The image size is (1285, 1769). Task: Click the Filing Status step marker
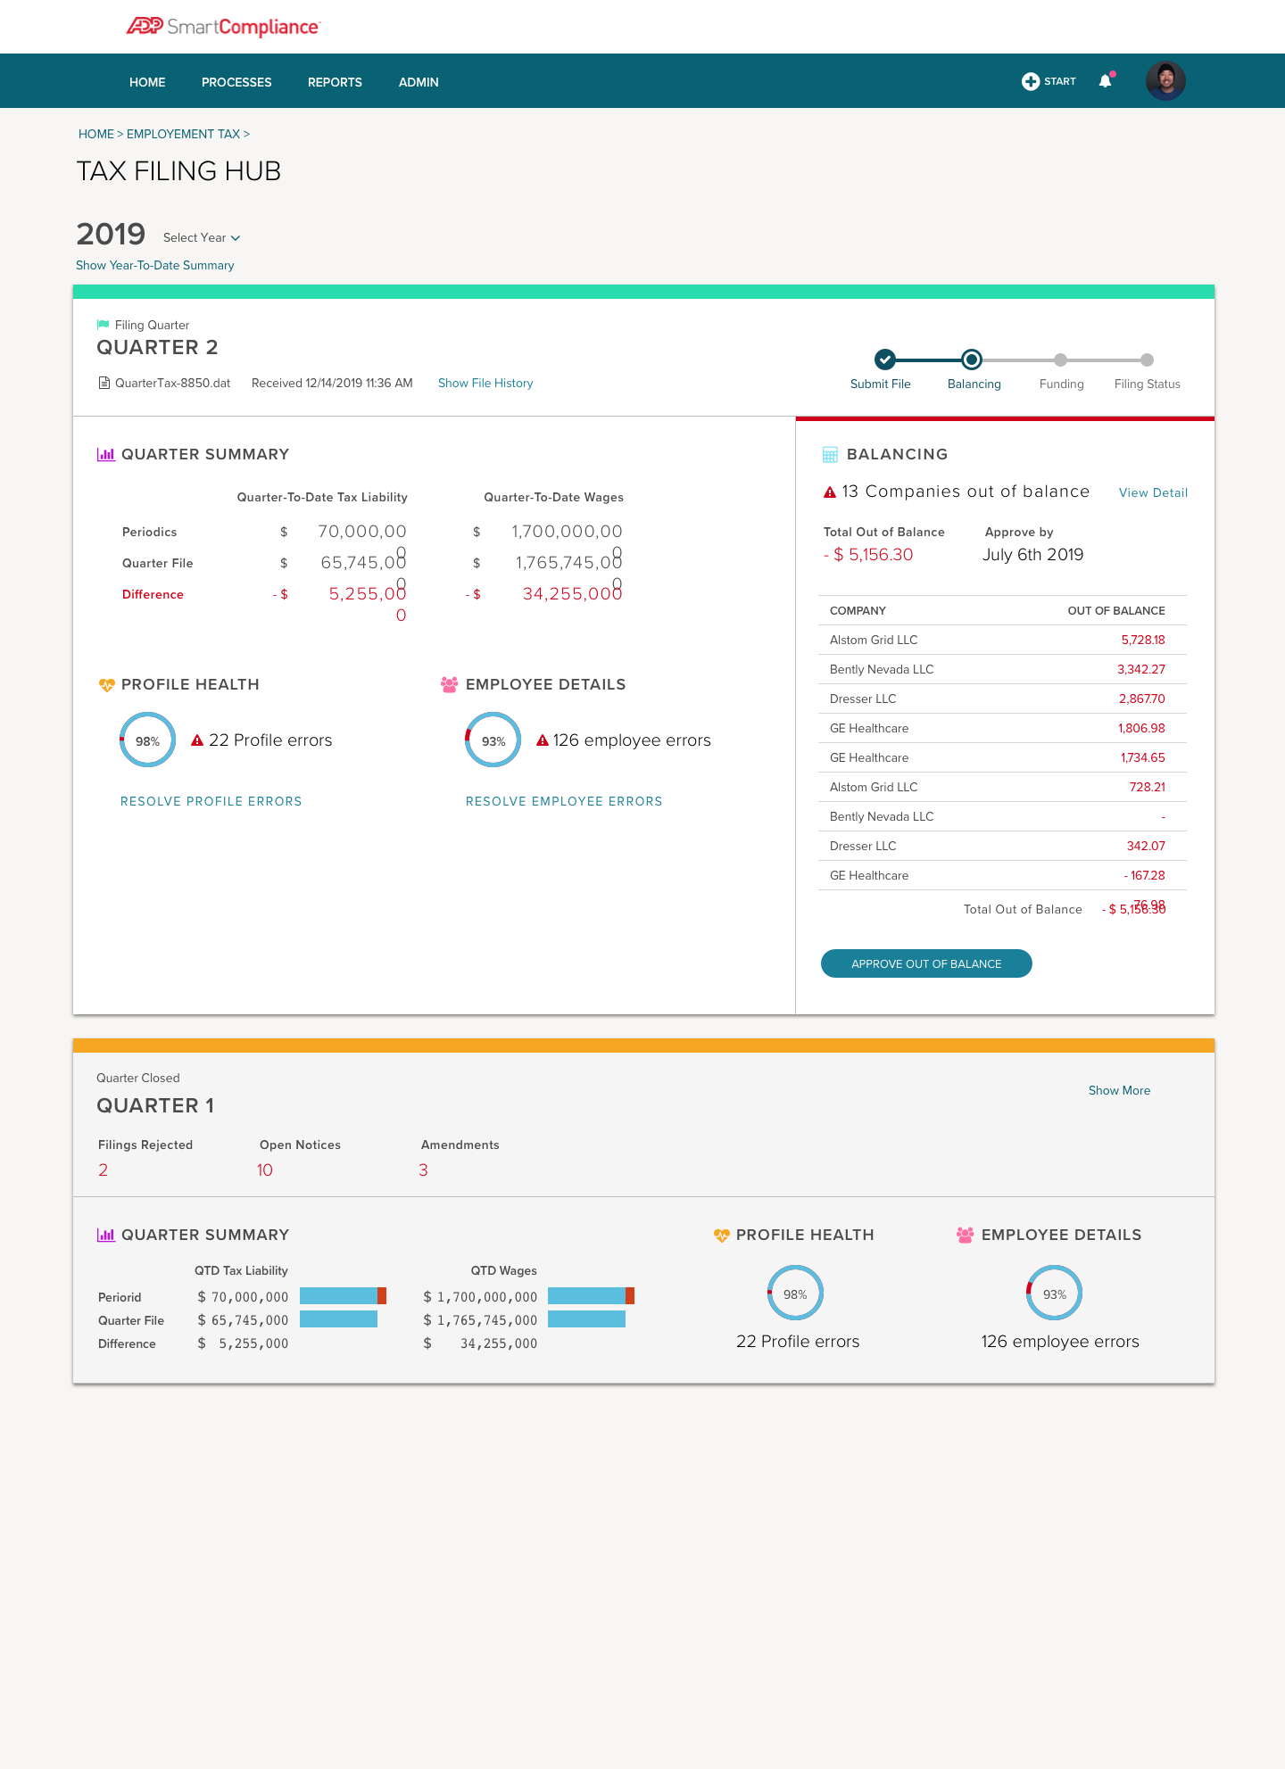[1148, 360]
